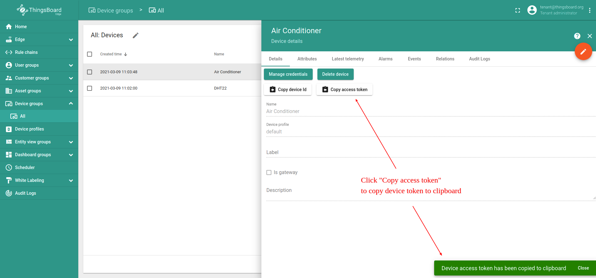Click the Name column header

[219, 54]
